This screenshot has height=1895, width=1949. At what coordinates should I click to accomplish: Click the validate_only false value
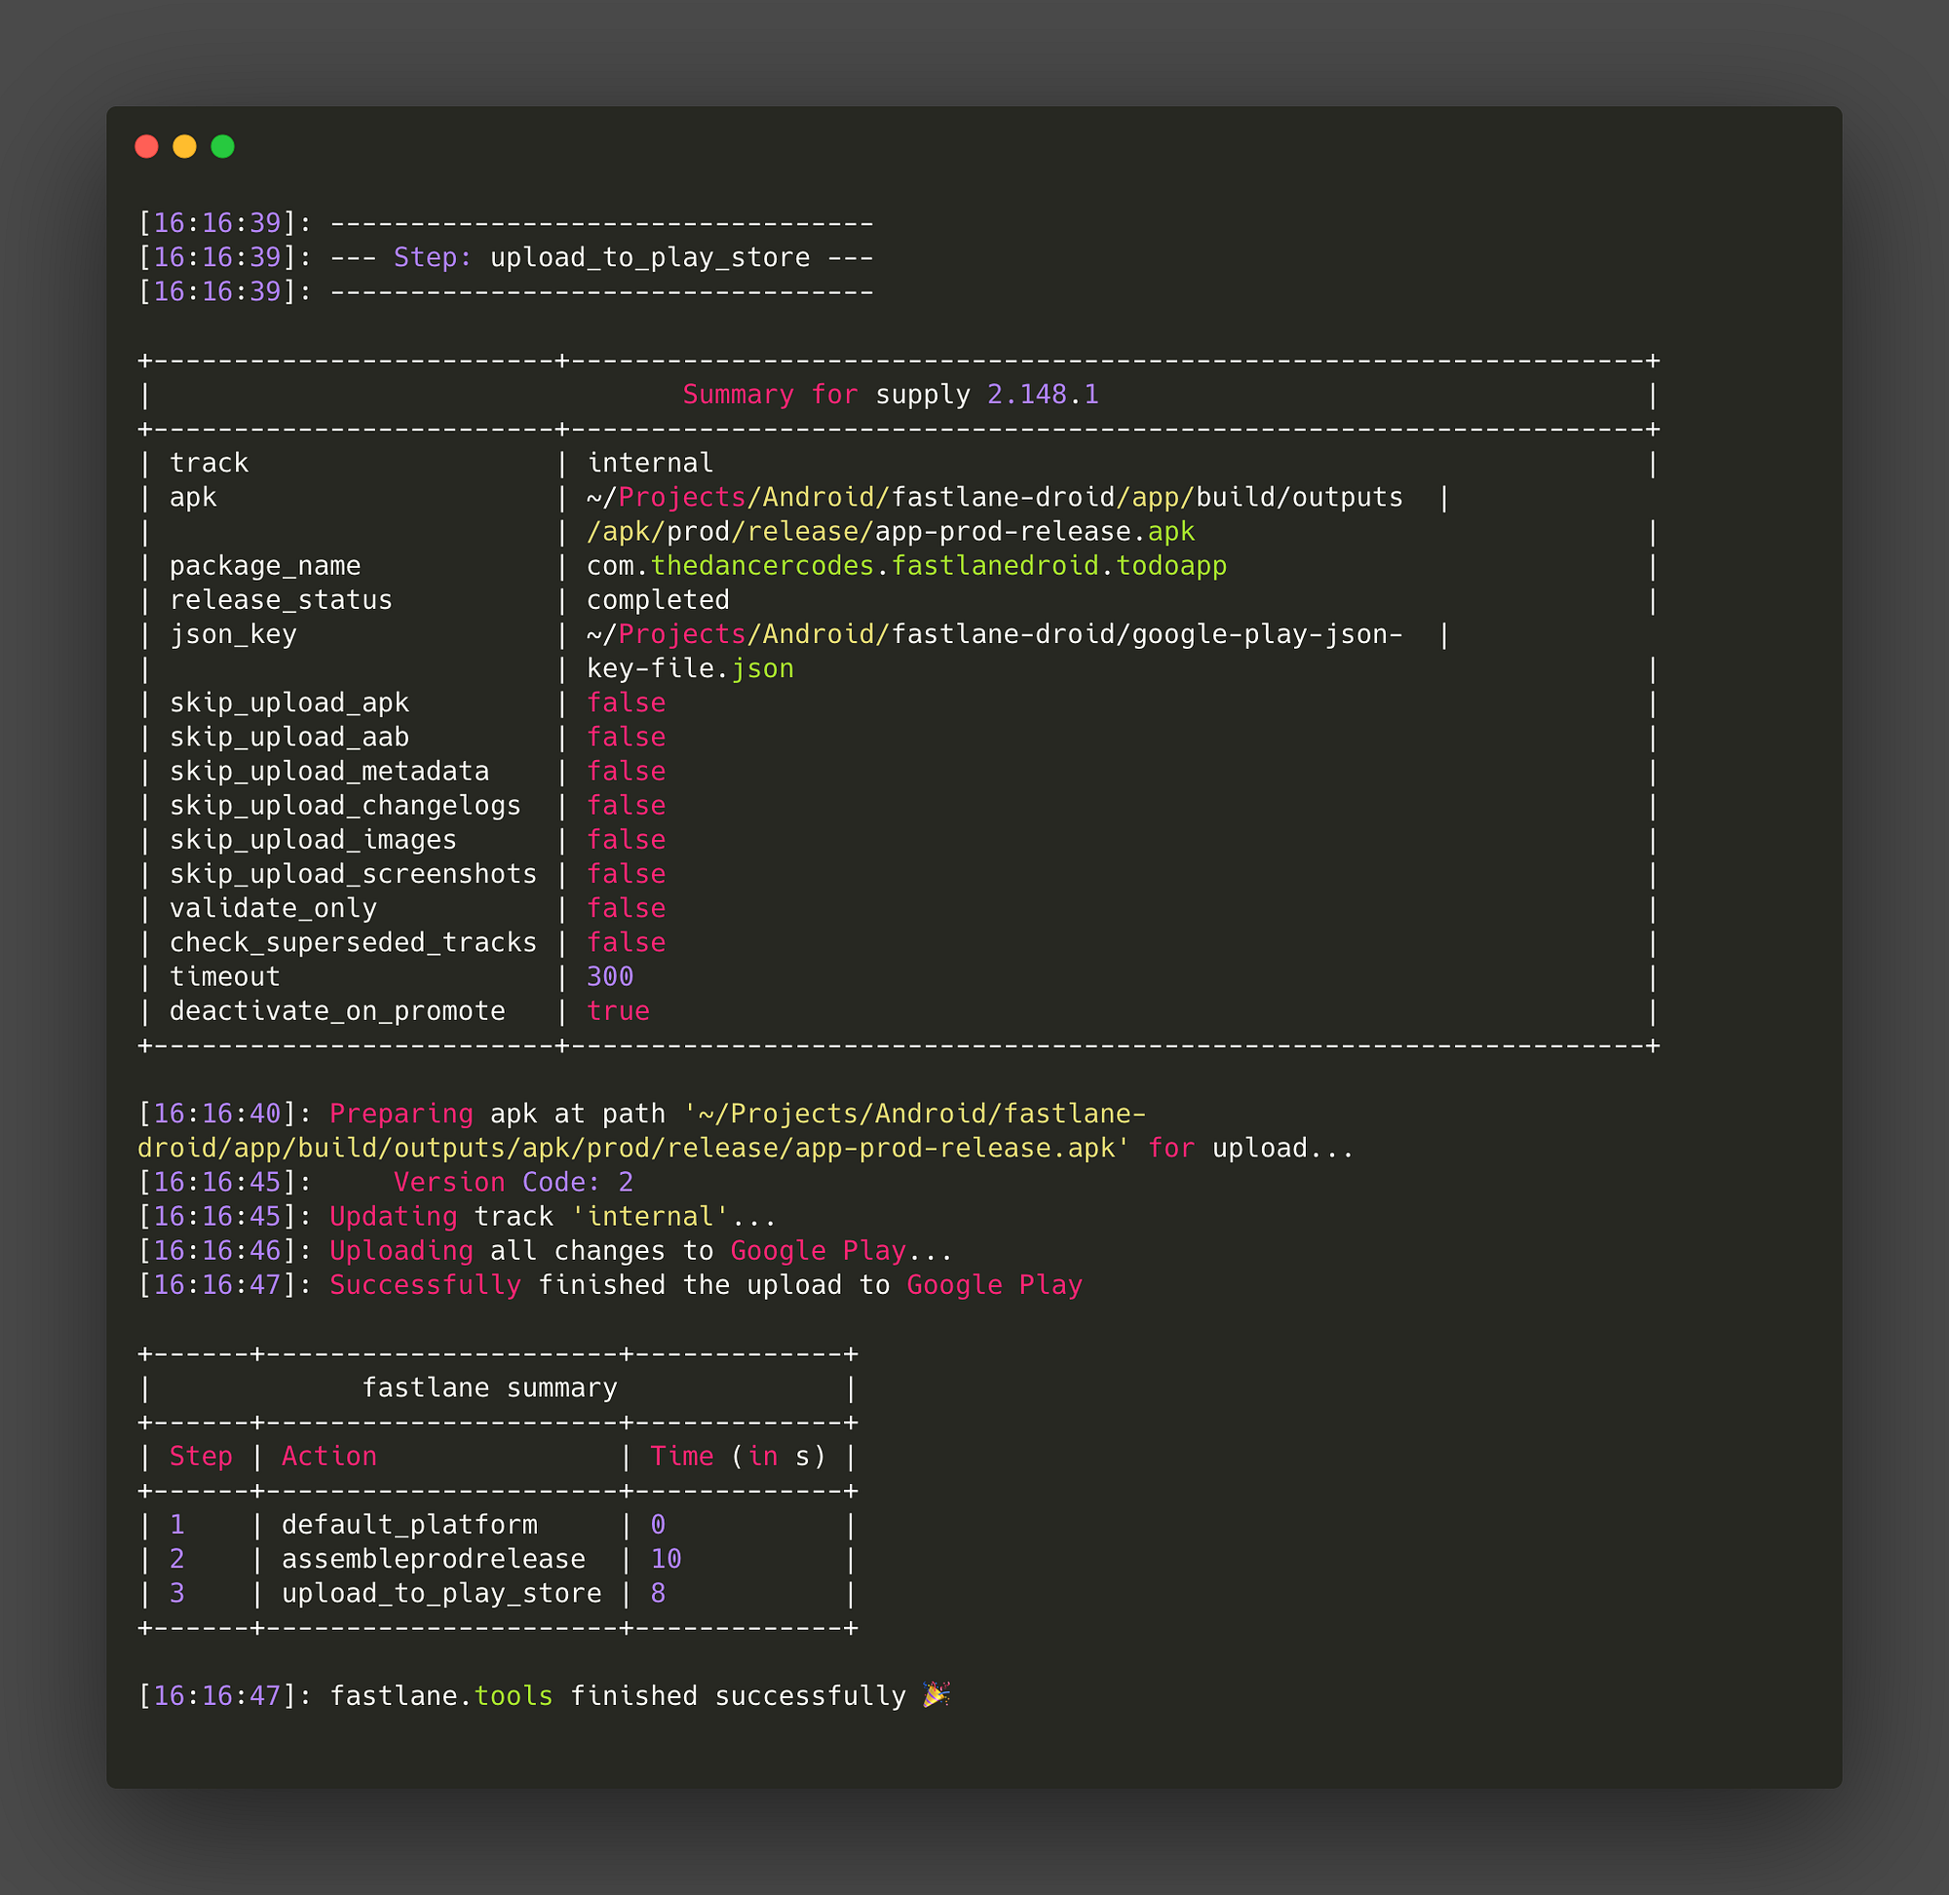(x=625, y=908)
